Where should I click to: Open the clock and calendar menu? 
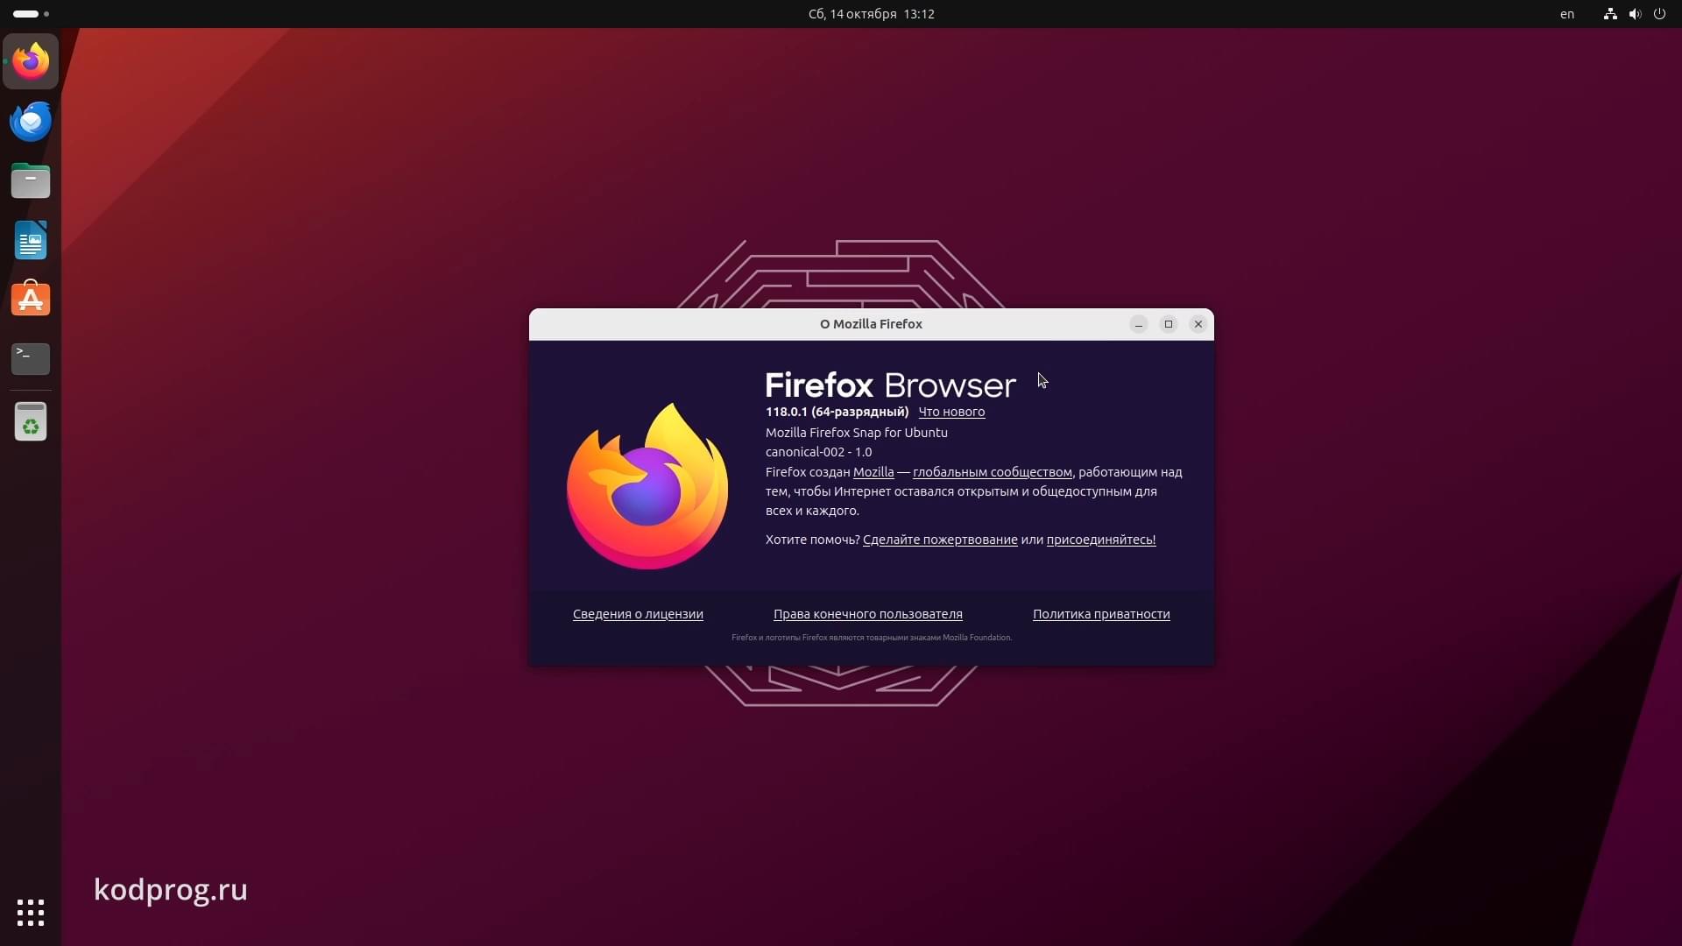click(871, 14)
